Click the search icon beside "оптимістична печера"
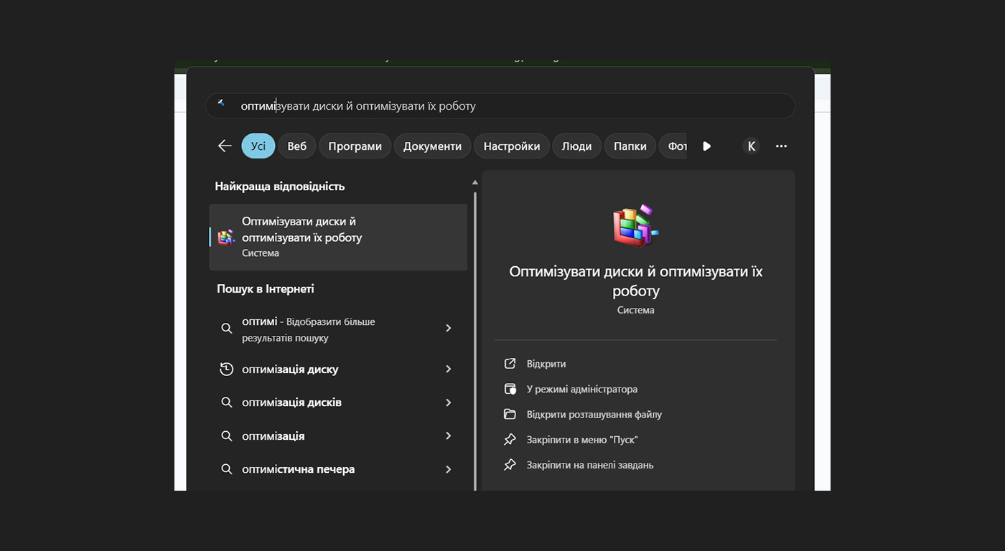This screenshot has height=551, width=1005. (x=227, y=469)
